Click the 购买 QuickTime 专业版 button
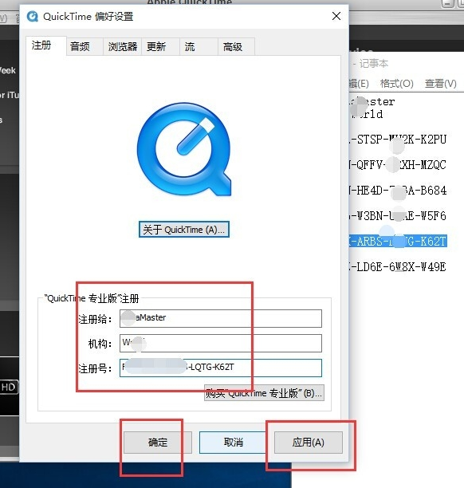 (x=264, y=393)
